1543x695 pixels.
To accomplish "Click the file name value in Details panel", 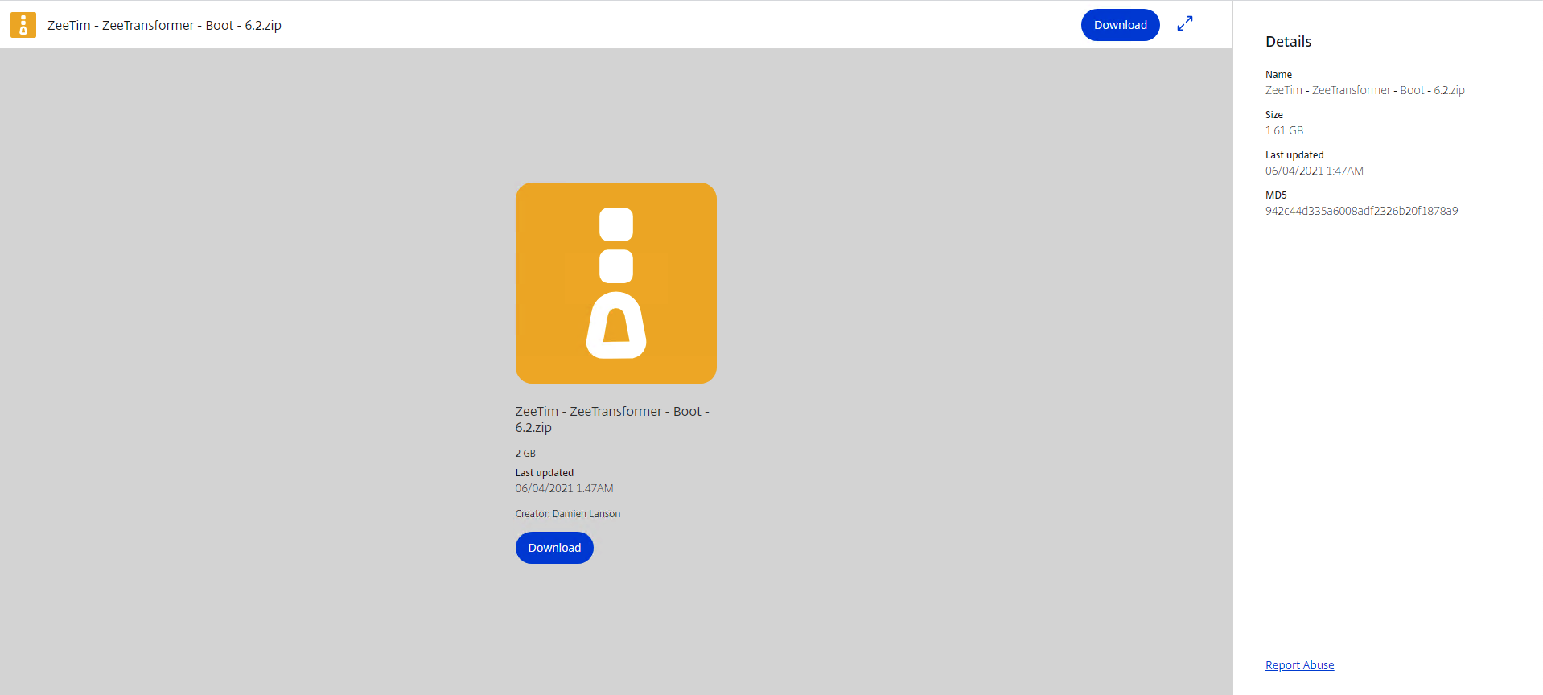I will click(x=1364, y=90).
